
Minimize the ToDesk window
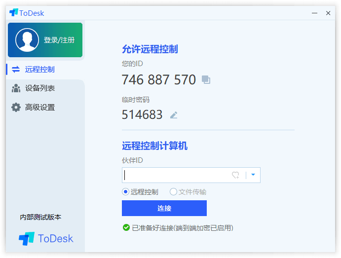(314, 13)
